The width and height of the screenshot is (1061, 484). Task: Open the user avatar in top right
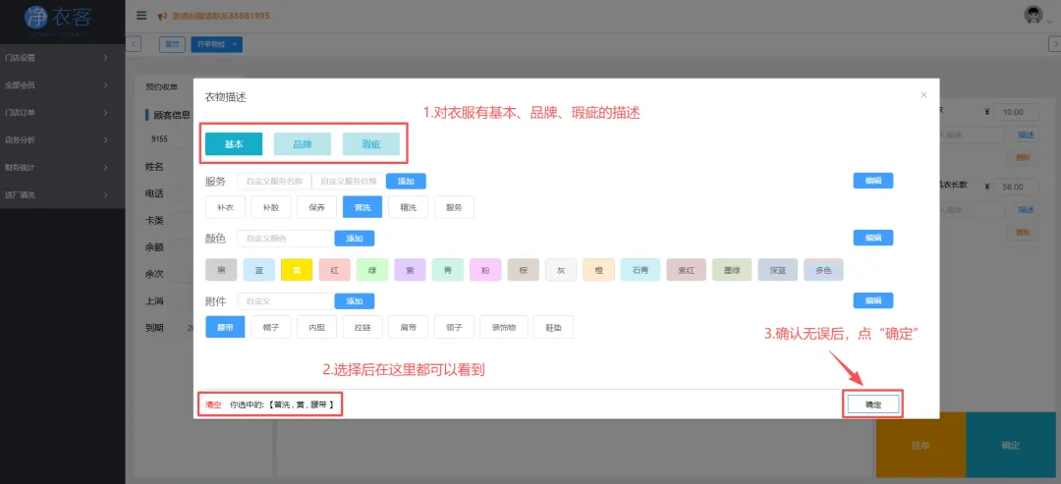[1033, 15]
